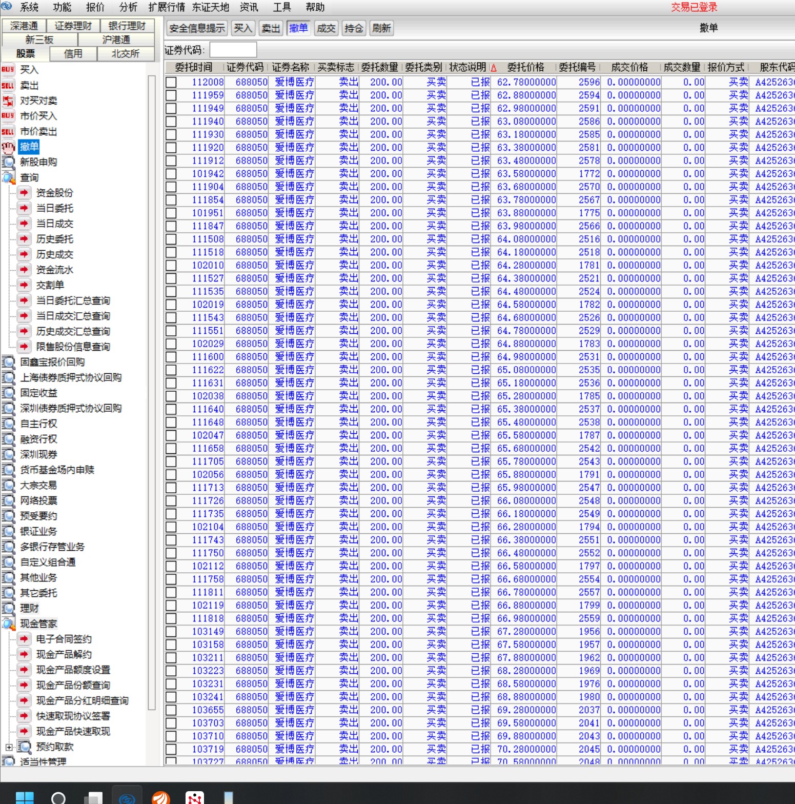Select checkbox for the 62.98 price order

click(x=171, y=109)
